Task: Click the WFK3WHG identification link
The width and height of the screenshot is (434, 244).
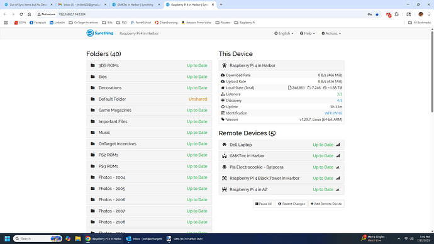Action: click(x=333, y=113)
